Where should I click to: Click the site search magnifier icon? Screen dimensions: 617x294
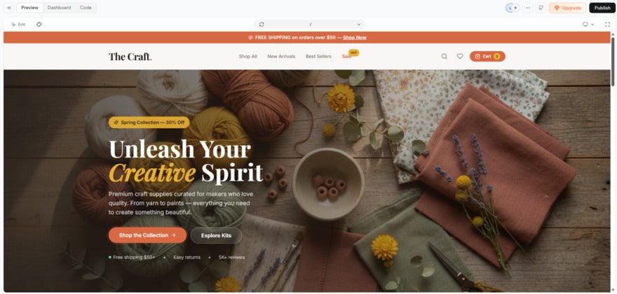[445, 56]
